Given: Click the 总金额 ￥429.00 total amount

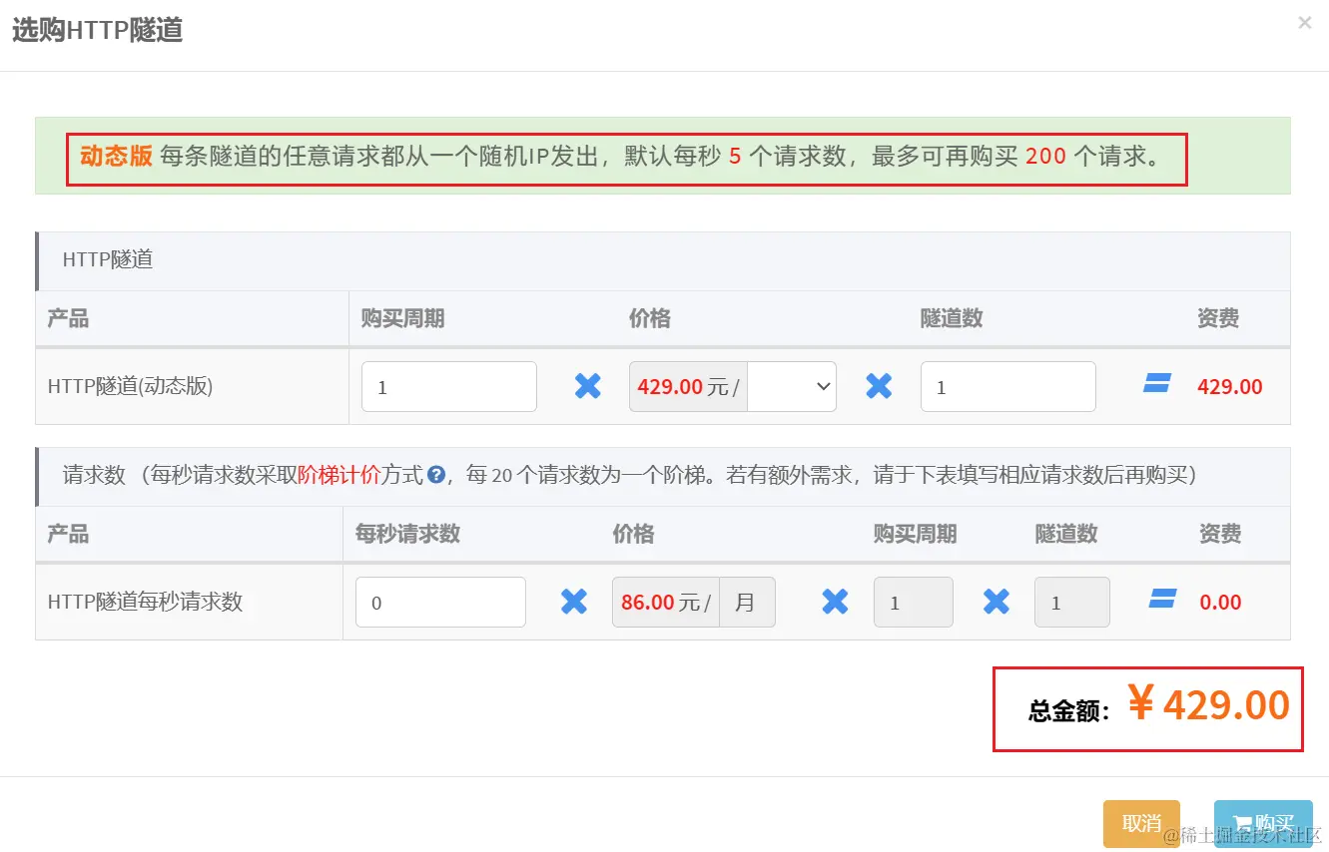Looking at the screenshot, I should pyautogui.click(x=1159, y=706).
